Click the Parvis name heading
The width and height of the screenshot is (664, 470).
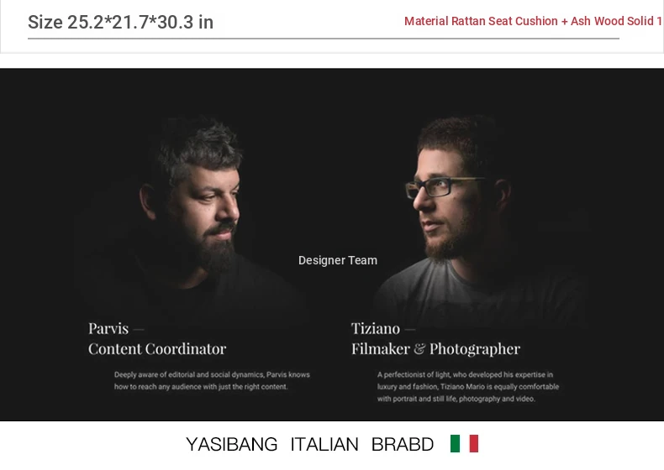point(108,328)
